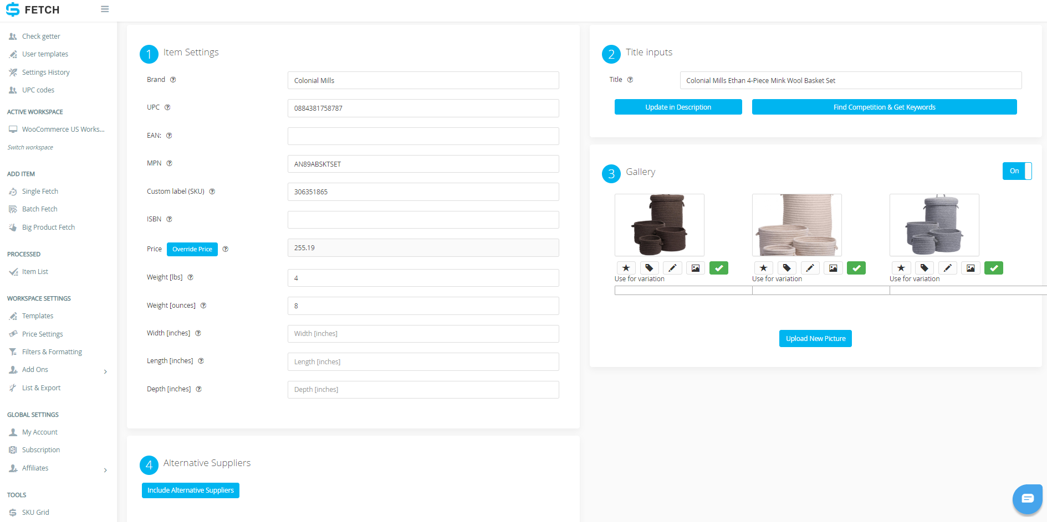Click help icon next to MPN
1047x522 pixels.
coord(170,163)
